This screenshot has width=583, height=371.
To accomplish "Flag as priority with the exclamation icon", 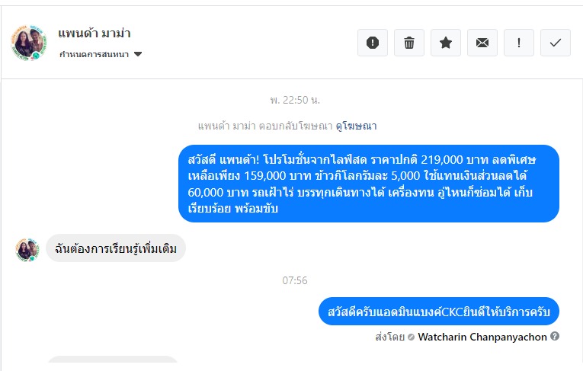I will coord(519,43).
